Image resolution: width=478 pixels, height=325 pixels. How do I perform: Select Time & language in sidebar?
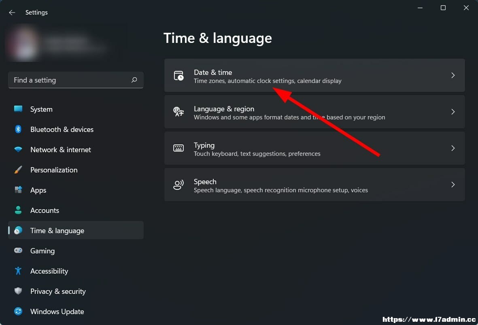tap(76, 230)
